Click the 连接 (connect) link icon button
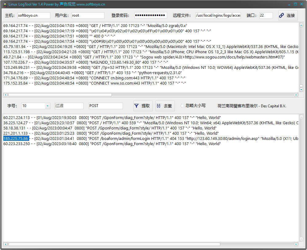The image size is (307, 250). click(x=288, y=15)
